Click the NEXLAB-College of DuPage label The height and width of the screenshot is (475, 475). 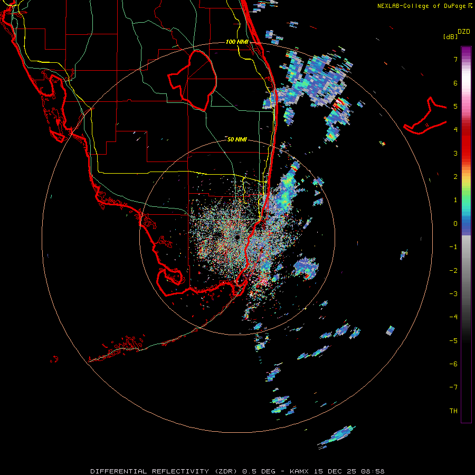click(421, 6)
